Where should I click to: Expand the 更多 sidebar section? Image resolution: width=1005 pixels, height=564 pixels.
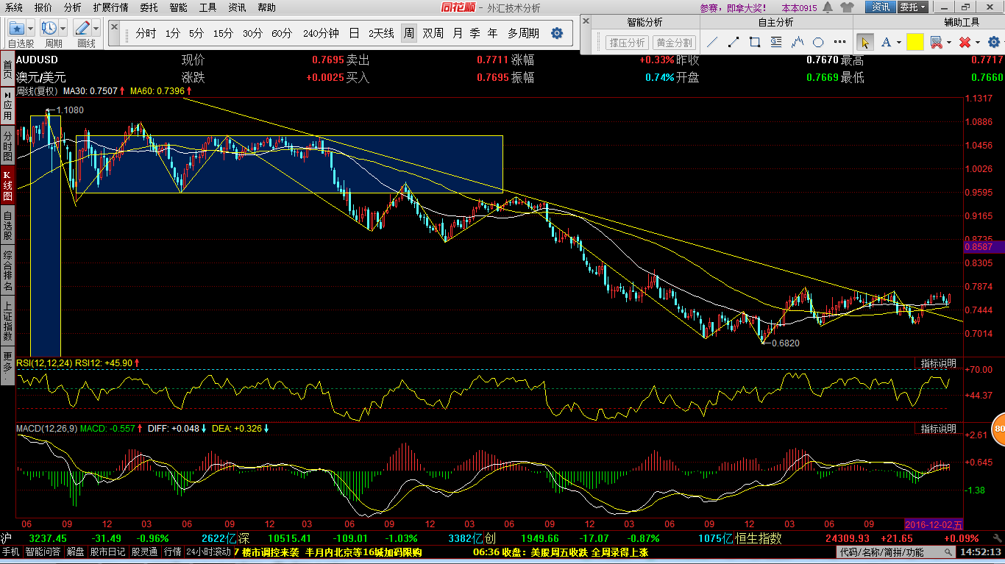7,365
